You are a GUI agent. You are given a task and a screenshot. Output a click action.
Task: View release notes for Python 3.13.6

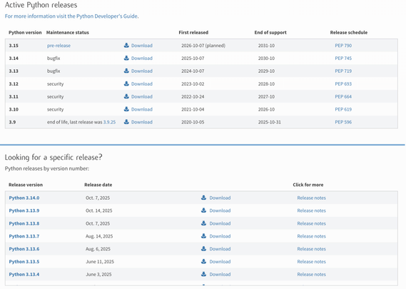[312, 249]
